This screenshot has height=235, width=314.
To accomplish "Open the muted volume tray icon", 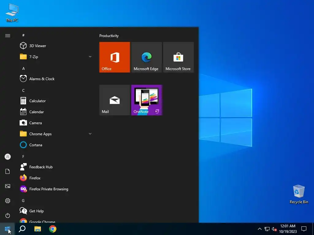I will tap(274, 229).
